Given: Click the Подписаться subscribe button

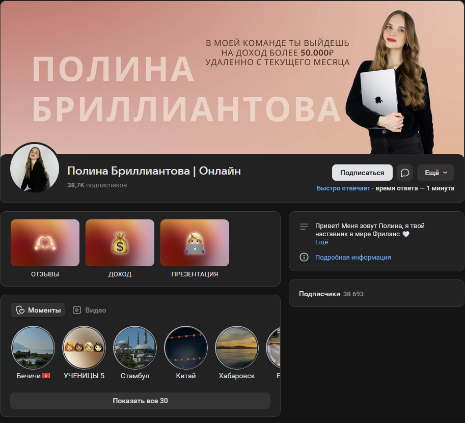Looking at the screenshot, I should [x=362, y=173].
